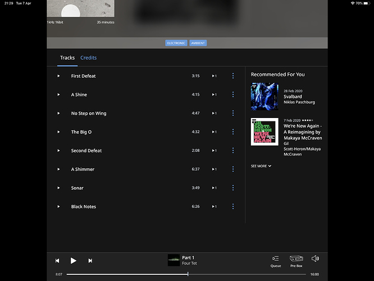Screen dimensions: 374x281
Task: Switch to the Credits tab
Action: [89, 58]
